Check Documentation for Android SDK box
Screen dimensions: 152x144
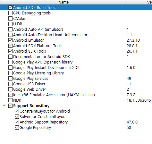(10, 57)
